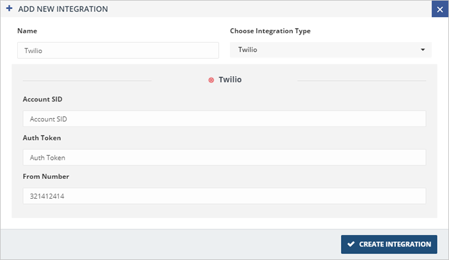
Task: Close the Add New Integration dialog
Action: pos(440,10)
